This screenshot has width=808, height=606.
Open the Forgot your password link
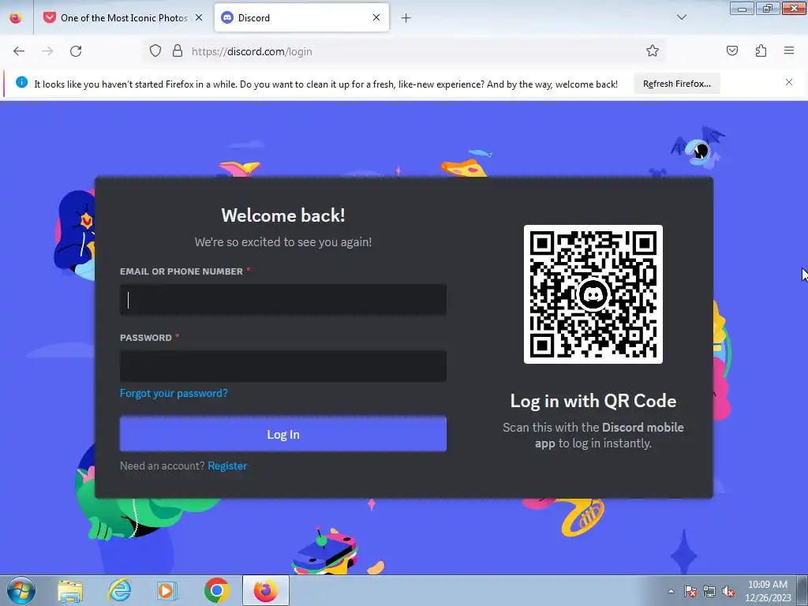(x=174, y=394)
